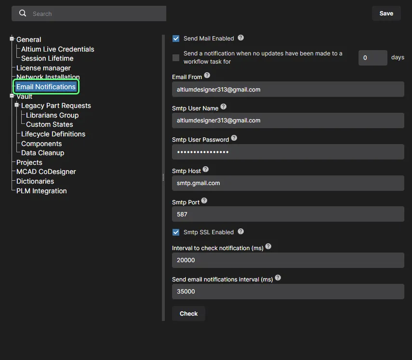Uncheck the Send Mail Enabled checkbox
The height and width of the screenshot is (360, 412).
click(x=176, y=39)
